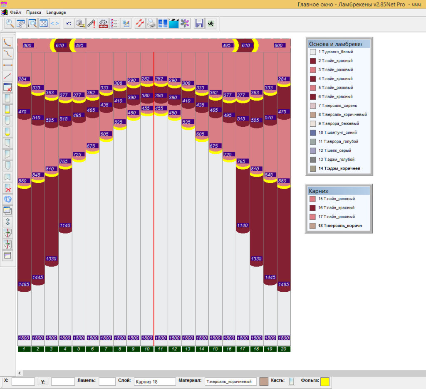Click the undo arrow icon

69,24
